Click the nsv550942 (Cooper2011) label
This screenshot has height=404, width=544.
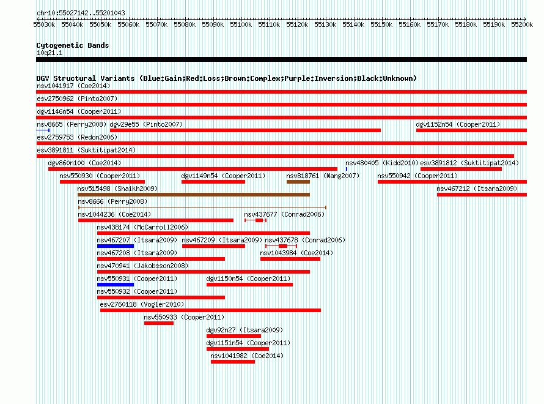pyautogui.click(x=417, y=176)
